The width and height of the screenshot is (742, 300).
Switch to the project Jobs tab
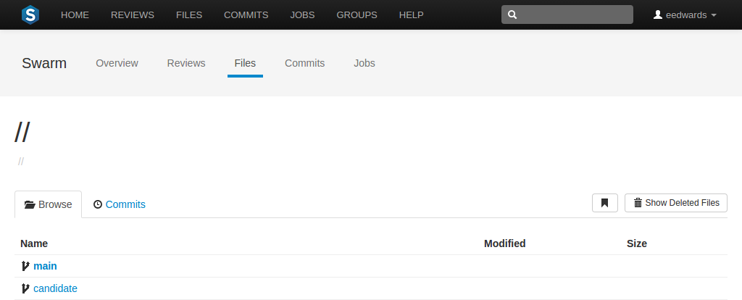364,64
